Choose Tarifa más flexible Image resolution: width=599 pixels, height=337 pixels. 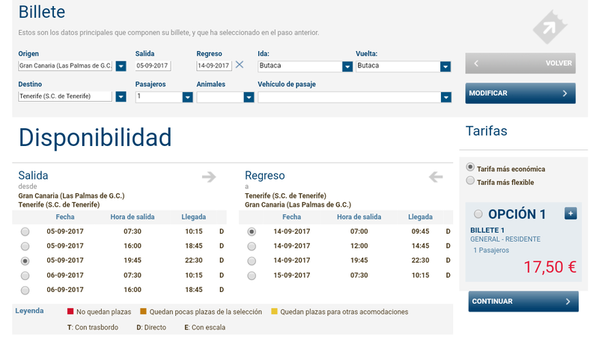(470, 180)
